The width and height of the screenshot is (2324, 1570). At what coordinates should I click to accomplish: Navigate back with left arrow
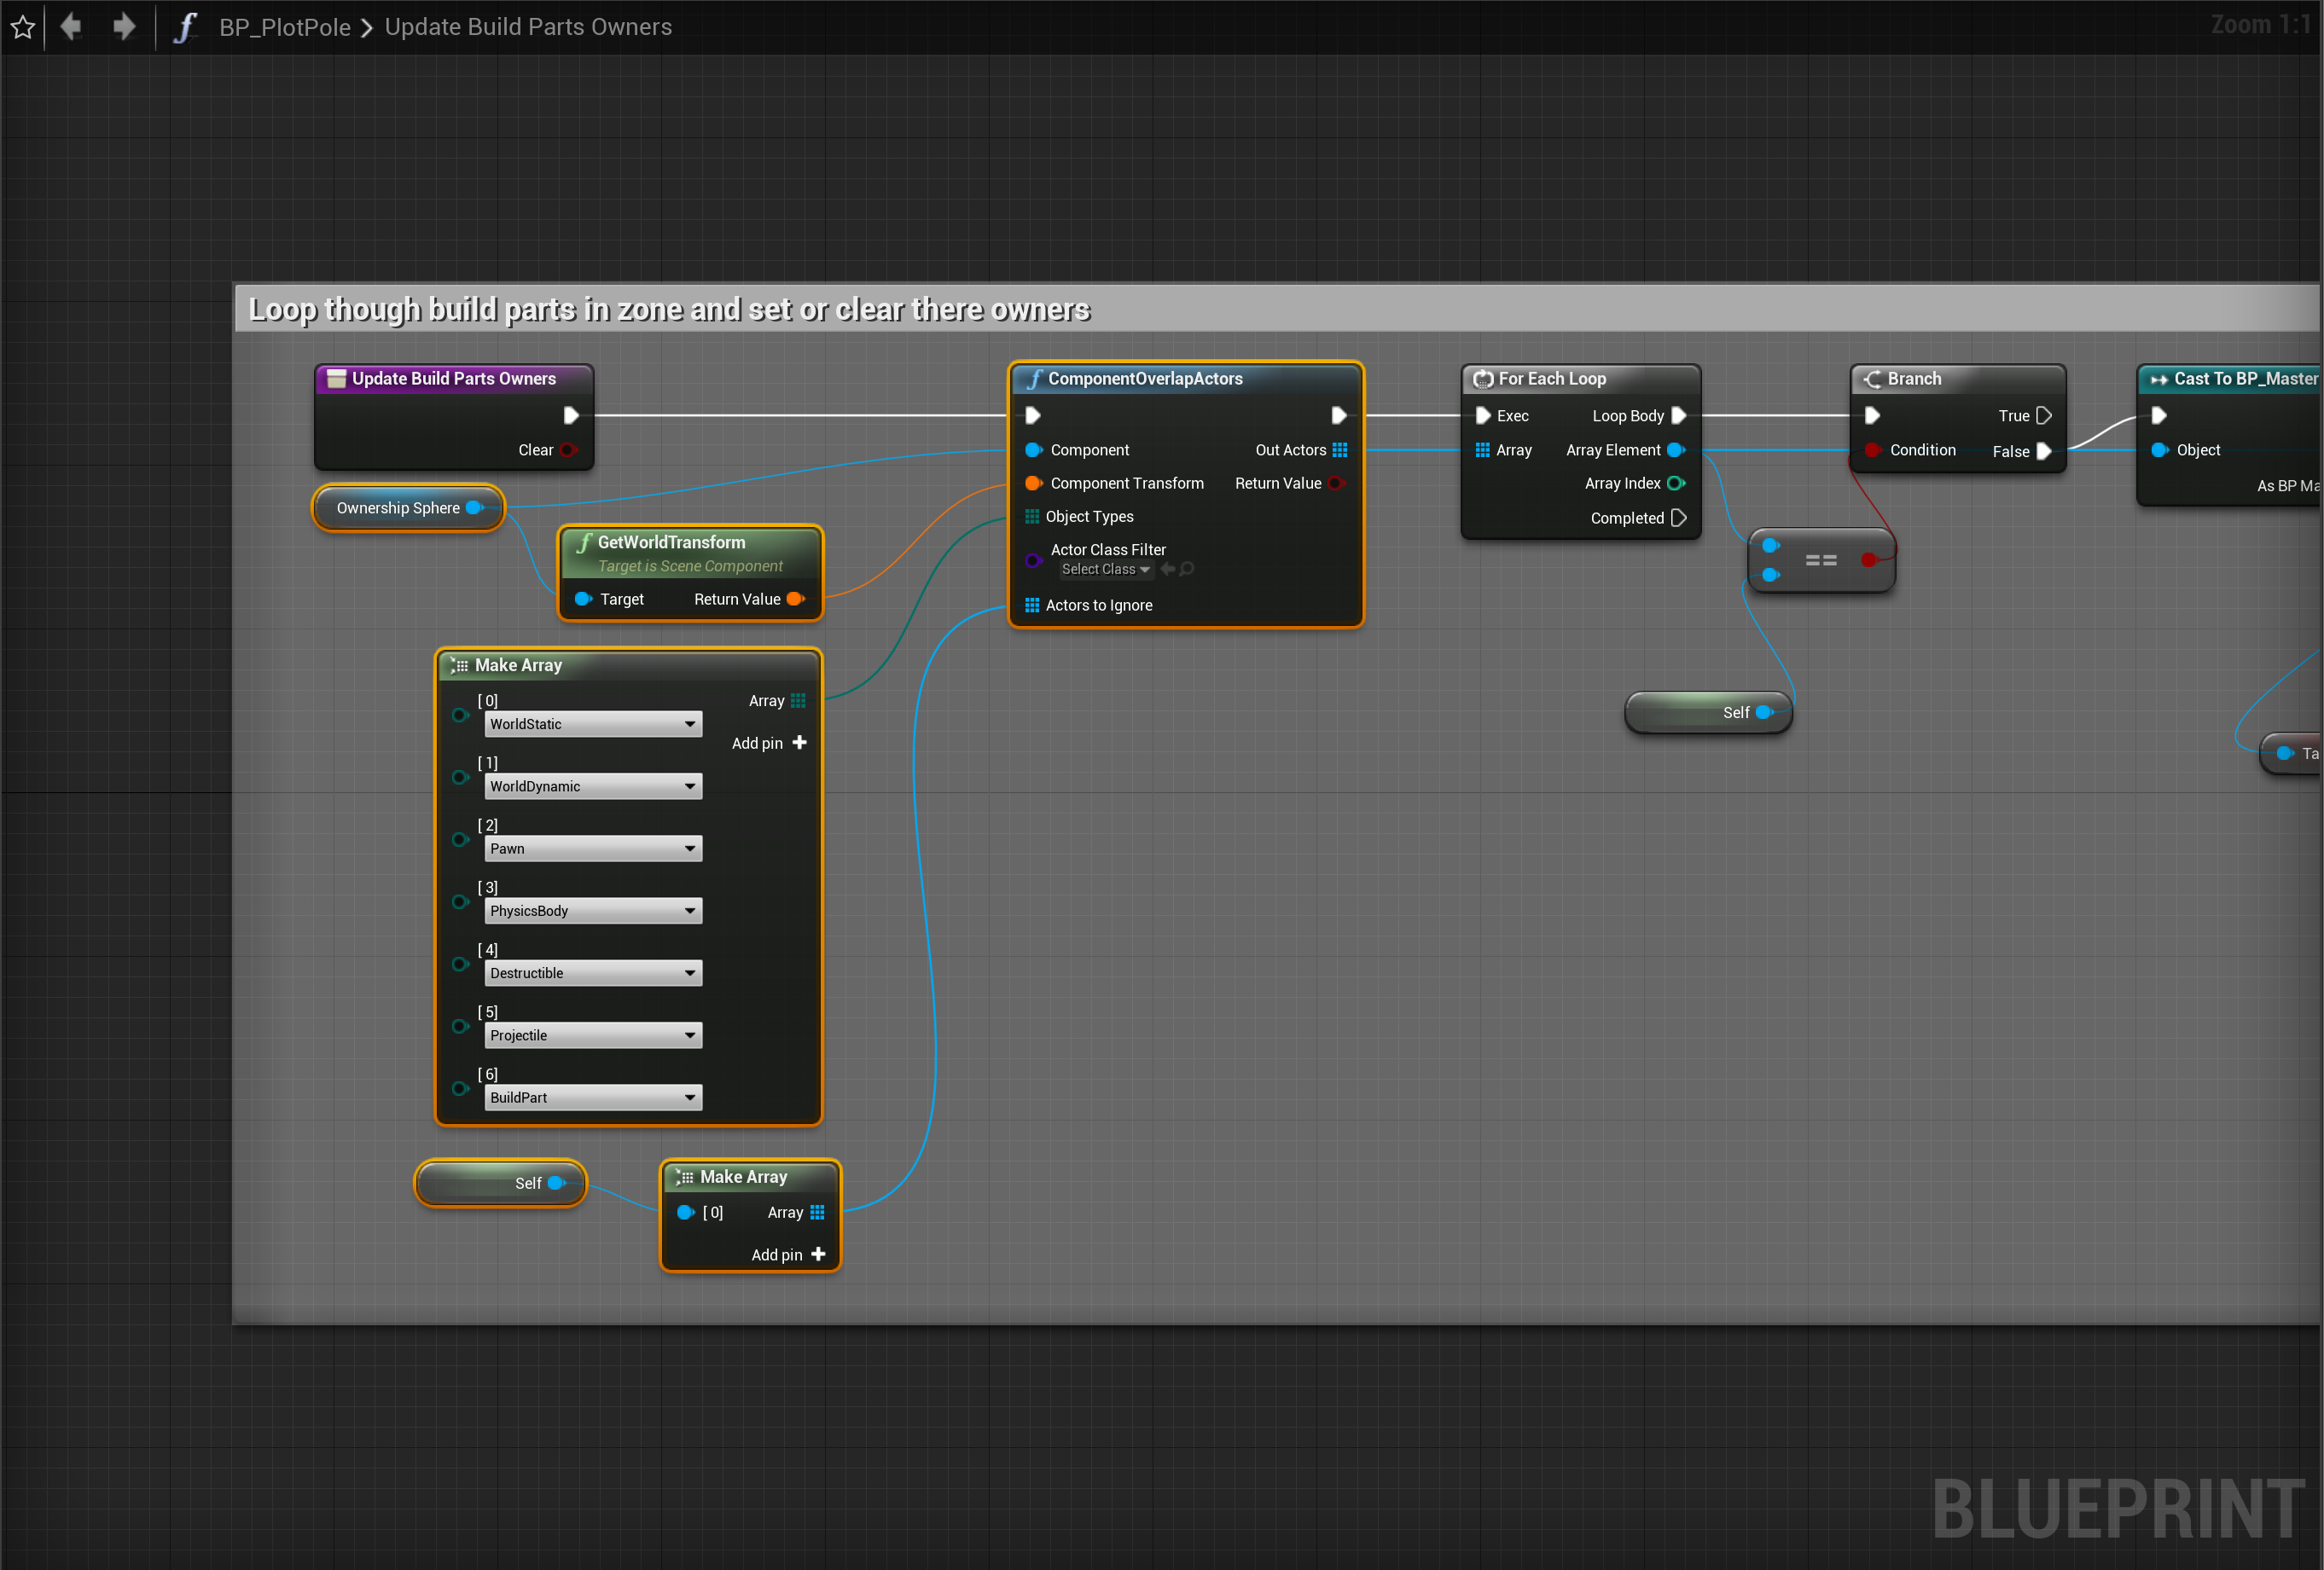pos(71,26)
